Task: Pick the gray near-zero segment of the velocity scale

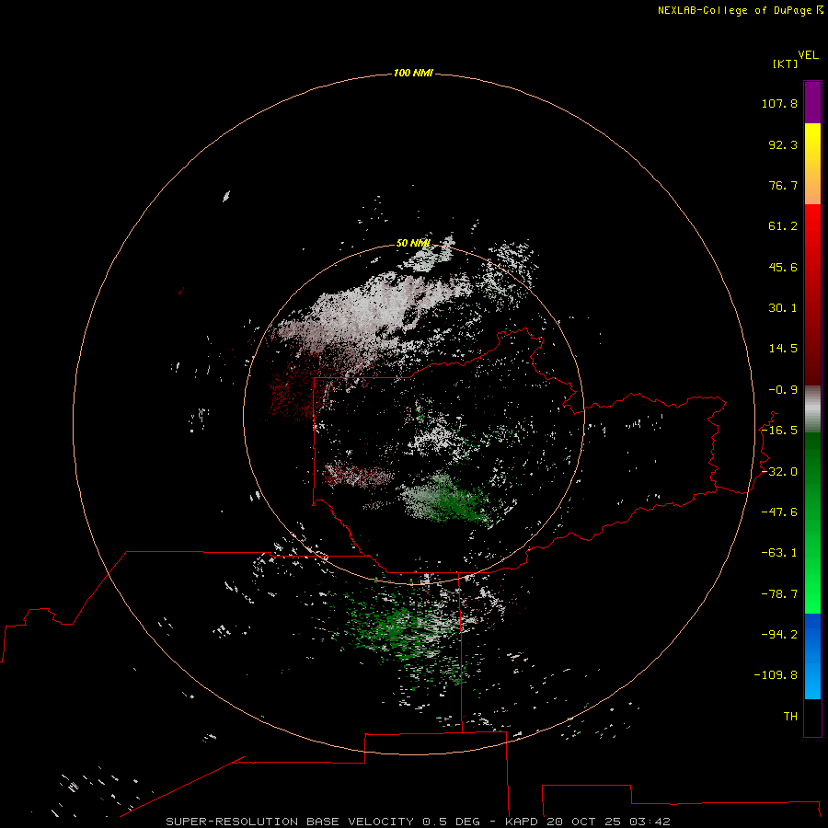Action: tap(812, 409)
